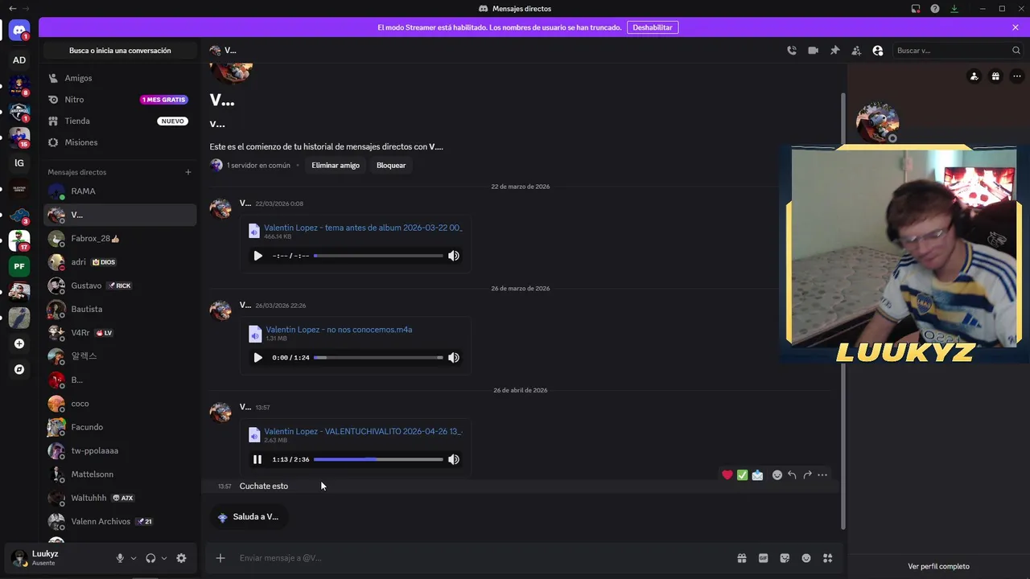The height and width of the screenshot is (579, 1030).
Task: Open the add reaction picker on the message
Action: coord(777,475)
